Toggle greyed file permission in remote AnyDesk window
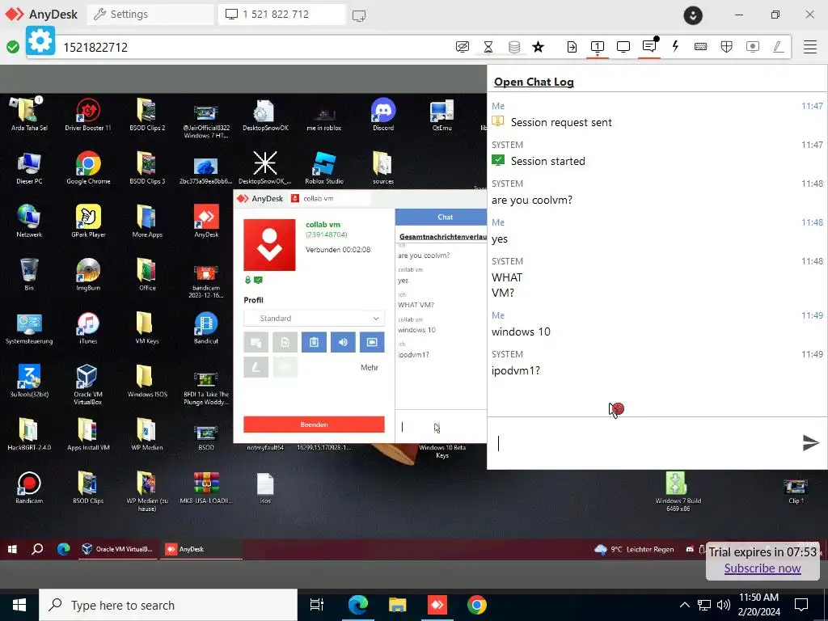 click(x=285, y=342)
